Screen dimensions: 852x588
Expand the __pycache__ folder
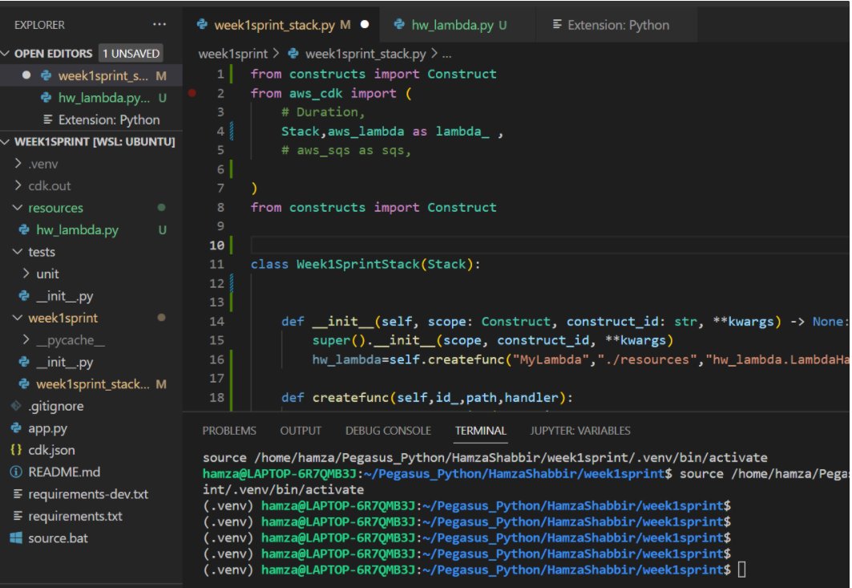click(26, 339)
